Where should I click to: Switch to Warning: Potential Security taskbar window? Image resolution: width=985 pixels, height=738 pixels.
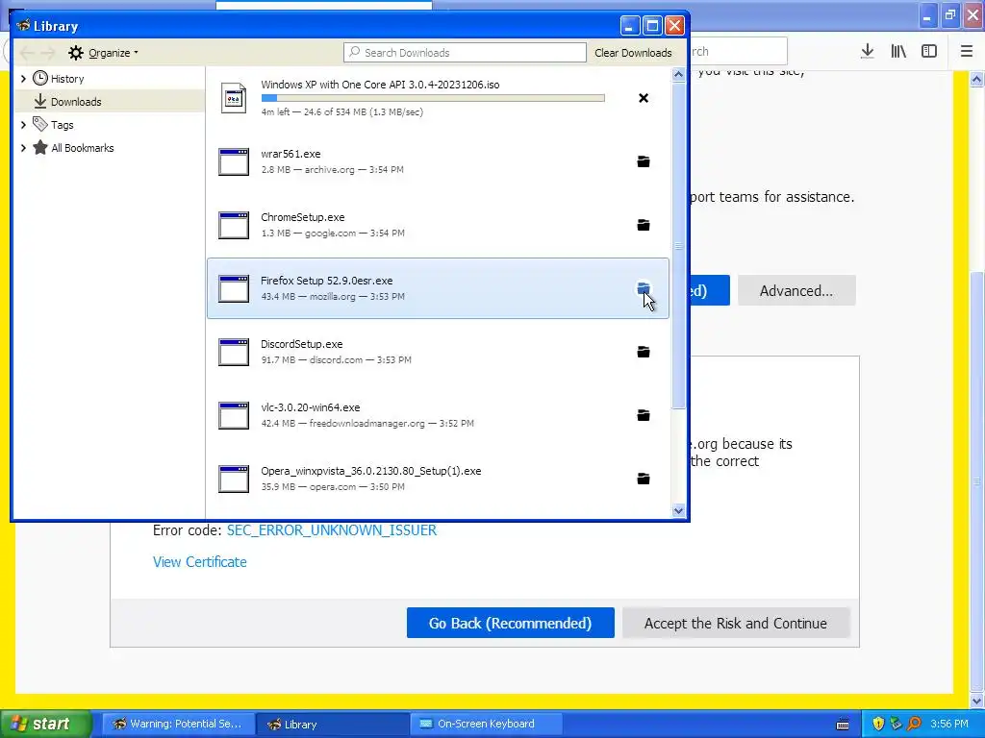coord(178,725)
